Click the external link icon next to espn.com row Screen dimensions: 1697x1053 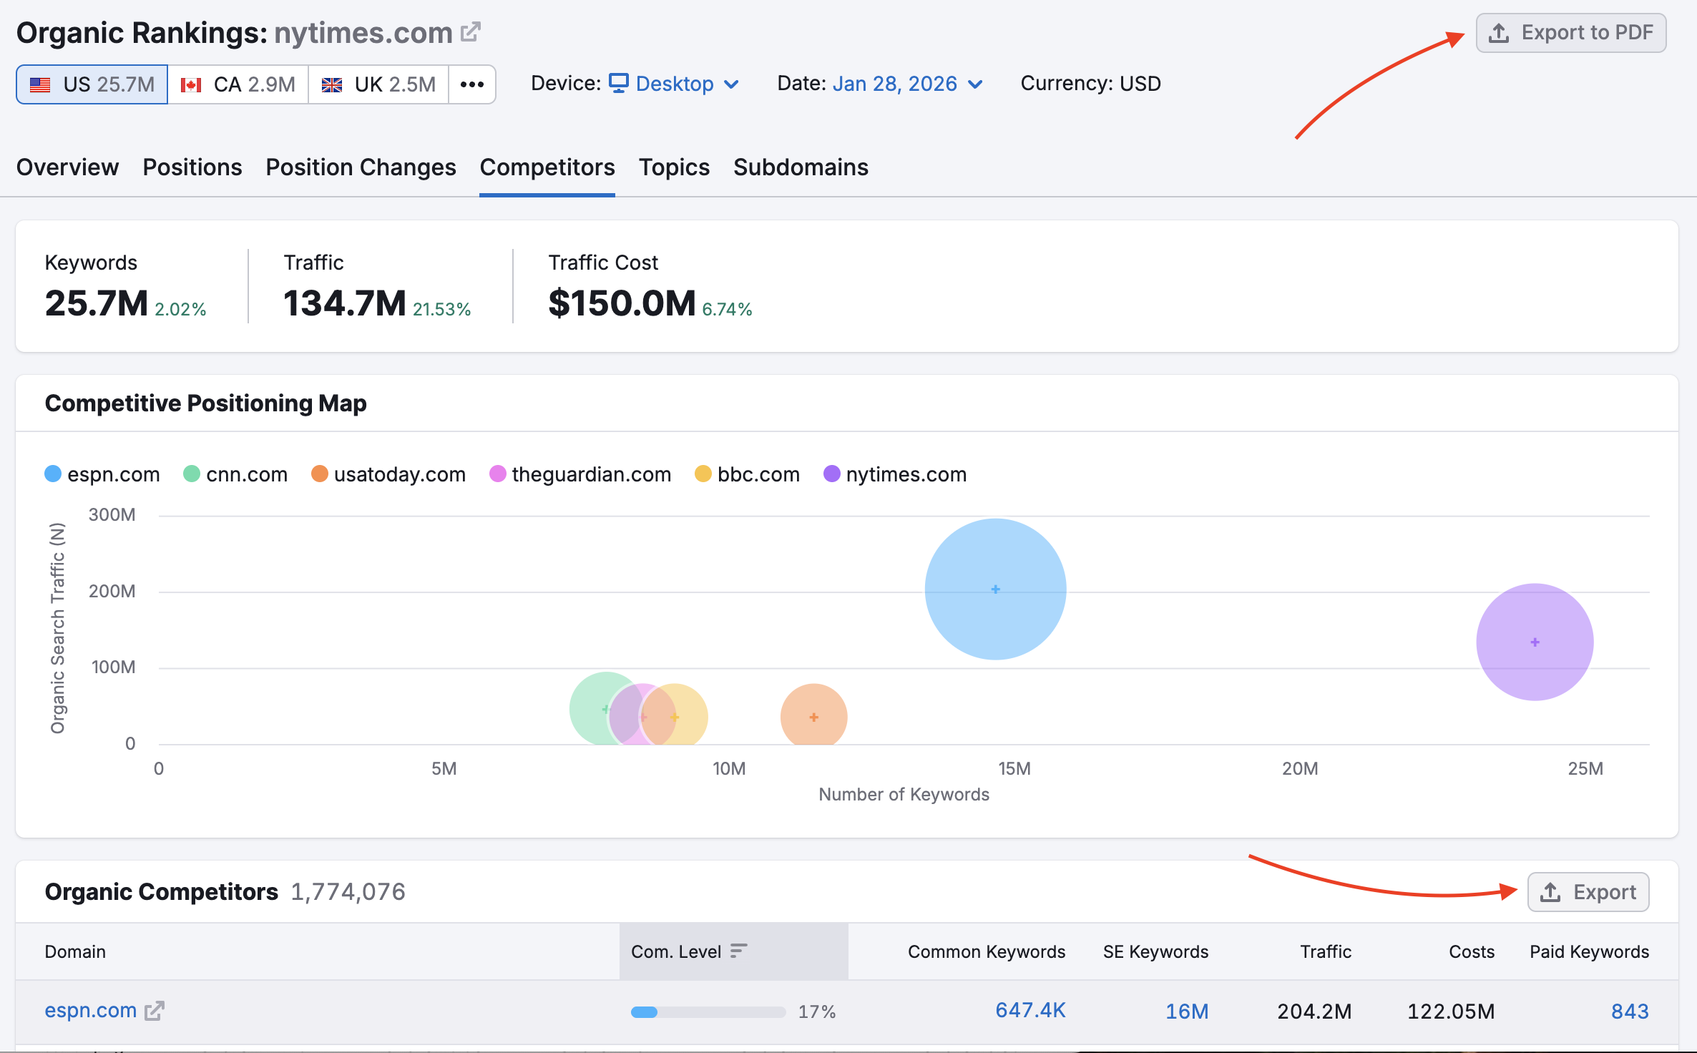[155, 1011]
